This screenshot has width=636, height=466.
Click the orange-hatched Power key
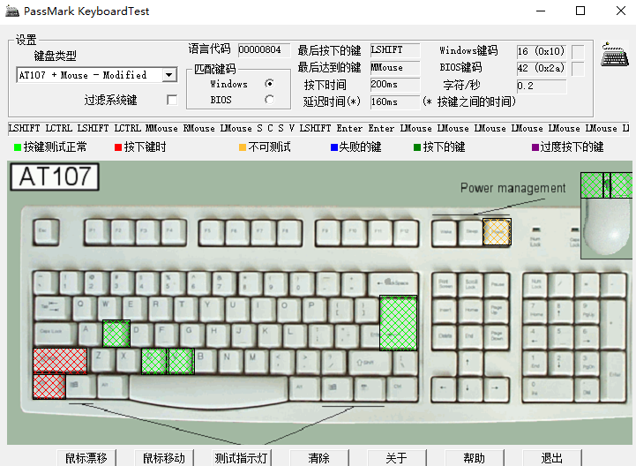pyautogui.click(x=497, y=232)
